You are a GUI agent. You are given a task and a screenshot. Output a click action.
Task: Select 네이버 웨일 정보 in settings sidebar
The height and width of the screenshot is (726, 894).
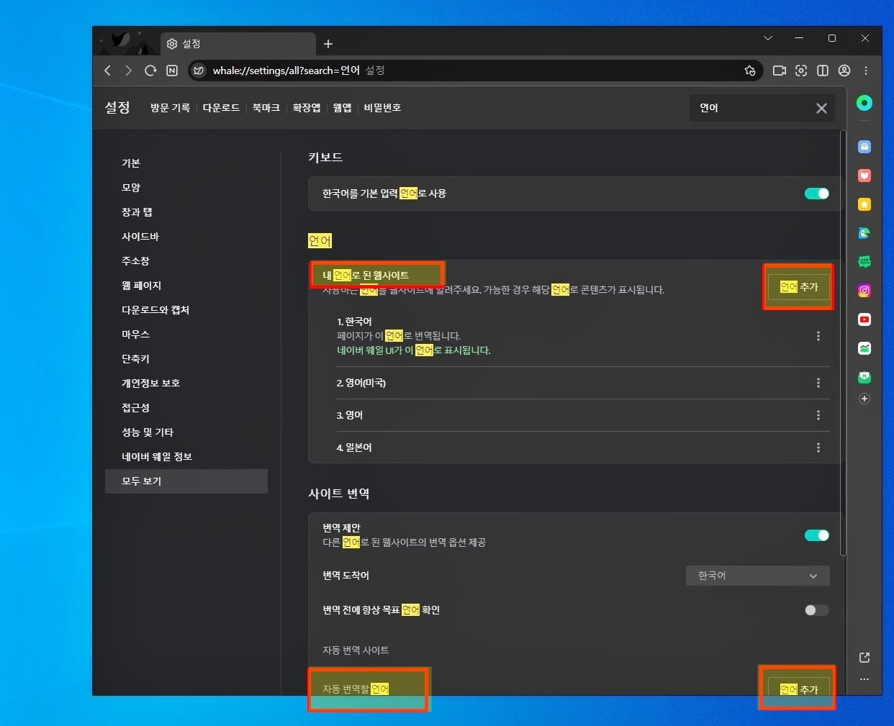pyautogui.click(x=186, y=457)
